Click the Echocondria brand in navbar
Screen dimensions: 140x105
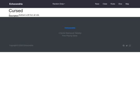(16, 4)
